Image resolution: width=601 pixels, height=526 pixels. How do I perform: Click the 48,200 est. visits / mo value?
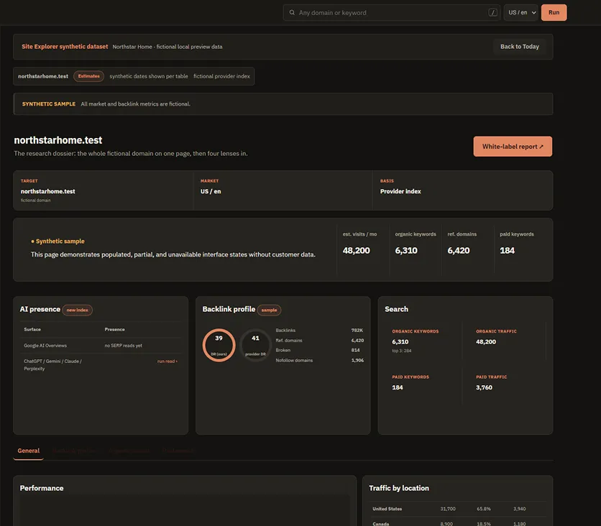tap(356, 251)
